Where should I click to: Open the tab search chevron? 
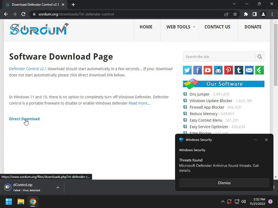coord(234,4)
